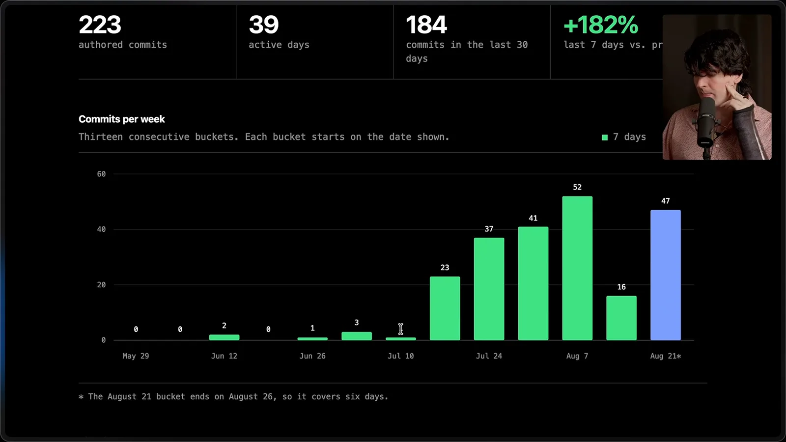The image size is (786, 442).
Task: Click the 'active days' caption
Action: (x=279, y=45)
